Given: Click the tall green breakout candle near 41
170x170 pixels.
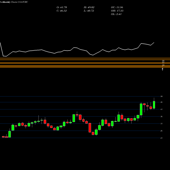Looking at the screenshot, I should coord(141,109).
